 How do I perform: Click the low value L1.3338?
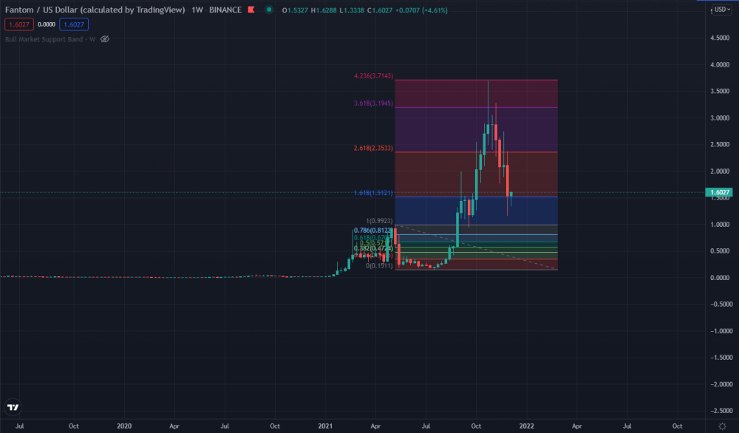click(352, 10)
